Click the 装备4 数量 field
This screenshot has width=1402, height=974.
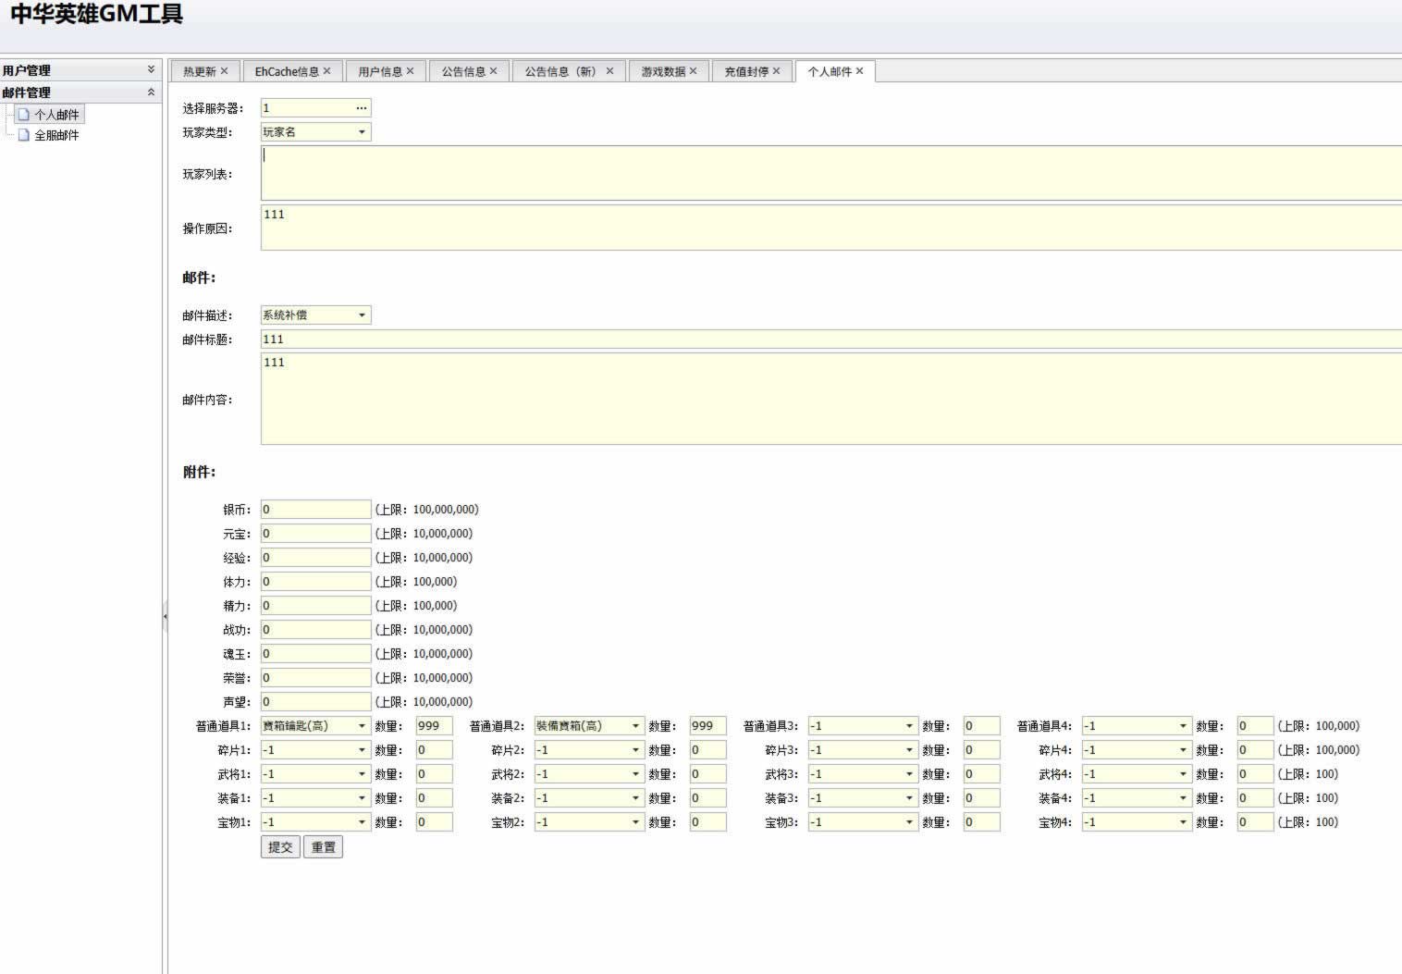[1256, 798]
